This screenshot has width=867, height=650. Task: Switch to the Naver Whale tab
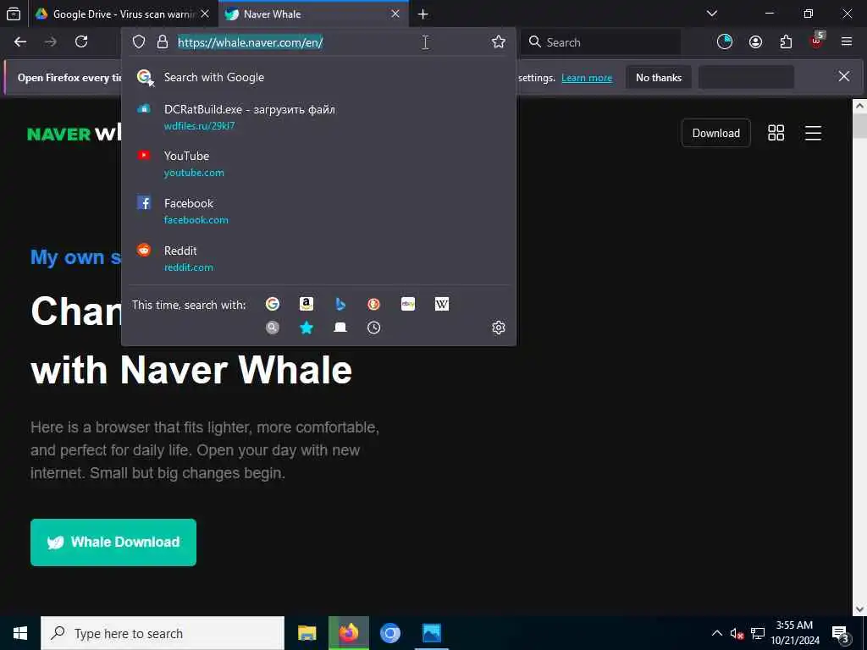pos(313,14)
